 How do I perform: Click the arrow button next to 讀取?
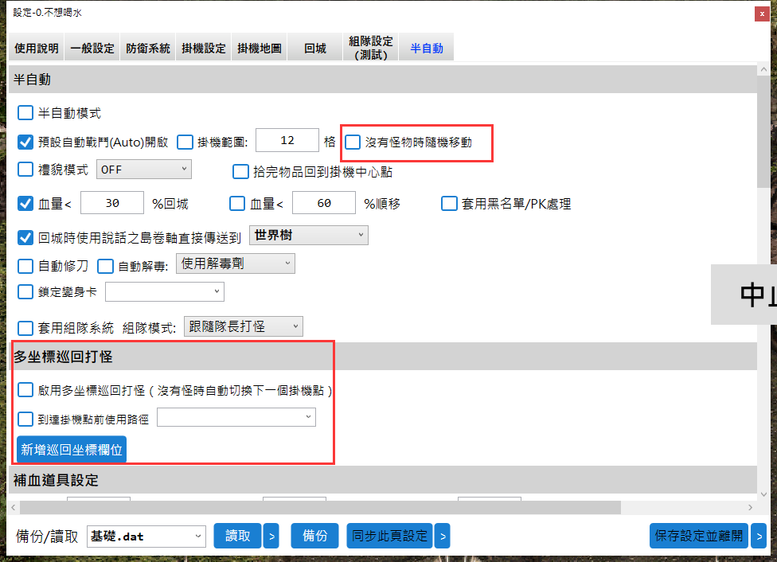pyautogui.click(x=270, y=537)
